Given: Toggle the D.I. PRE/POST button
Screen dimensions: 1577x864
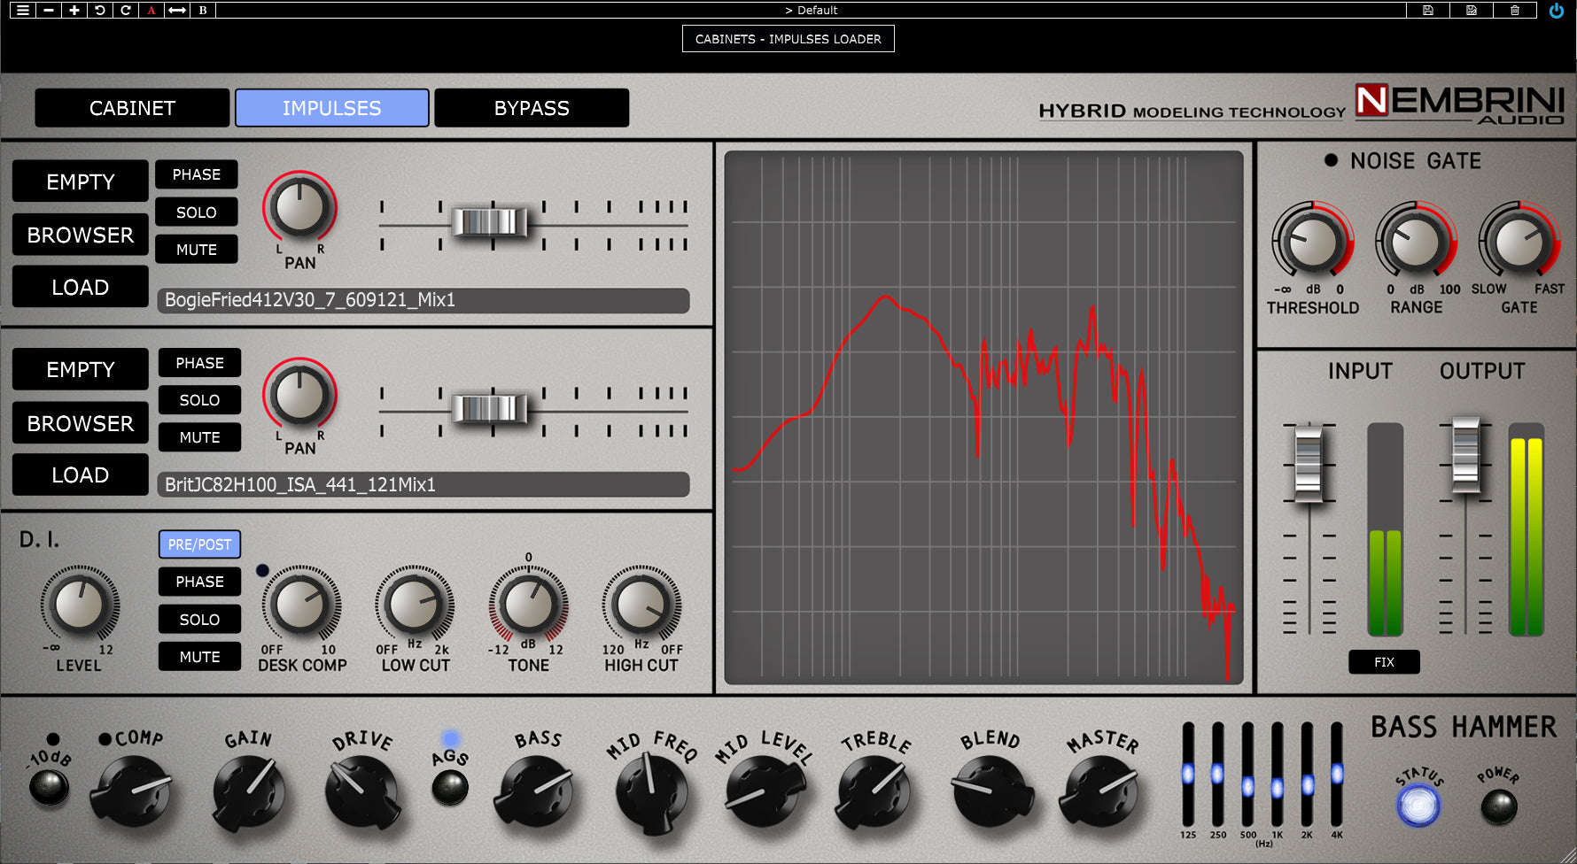Looking at the screenshot, I should (x=200, y=544).
